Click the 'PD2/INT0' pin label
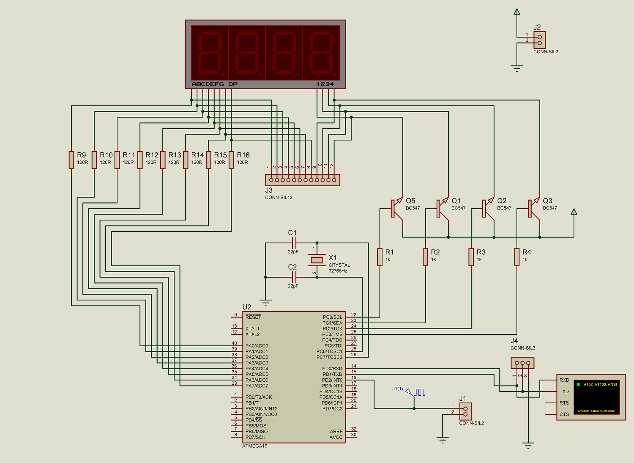This screenshot has height=463, width=634. (332, 380)
